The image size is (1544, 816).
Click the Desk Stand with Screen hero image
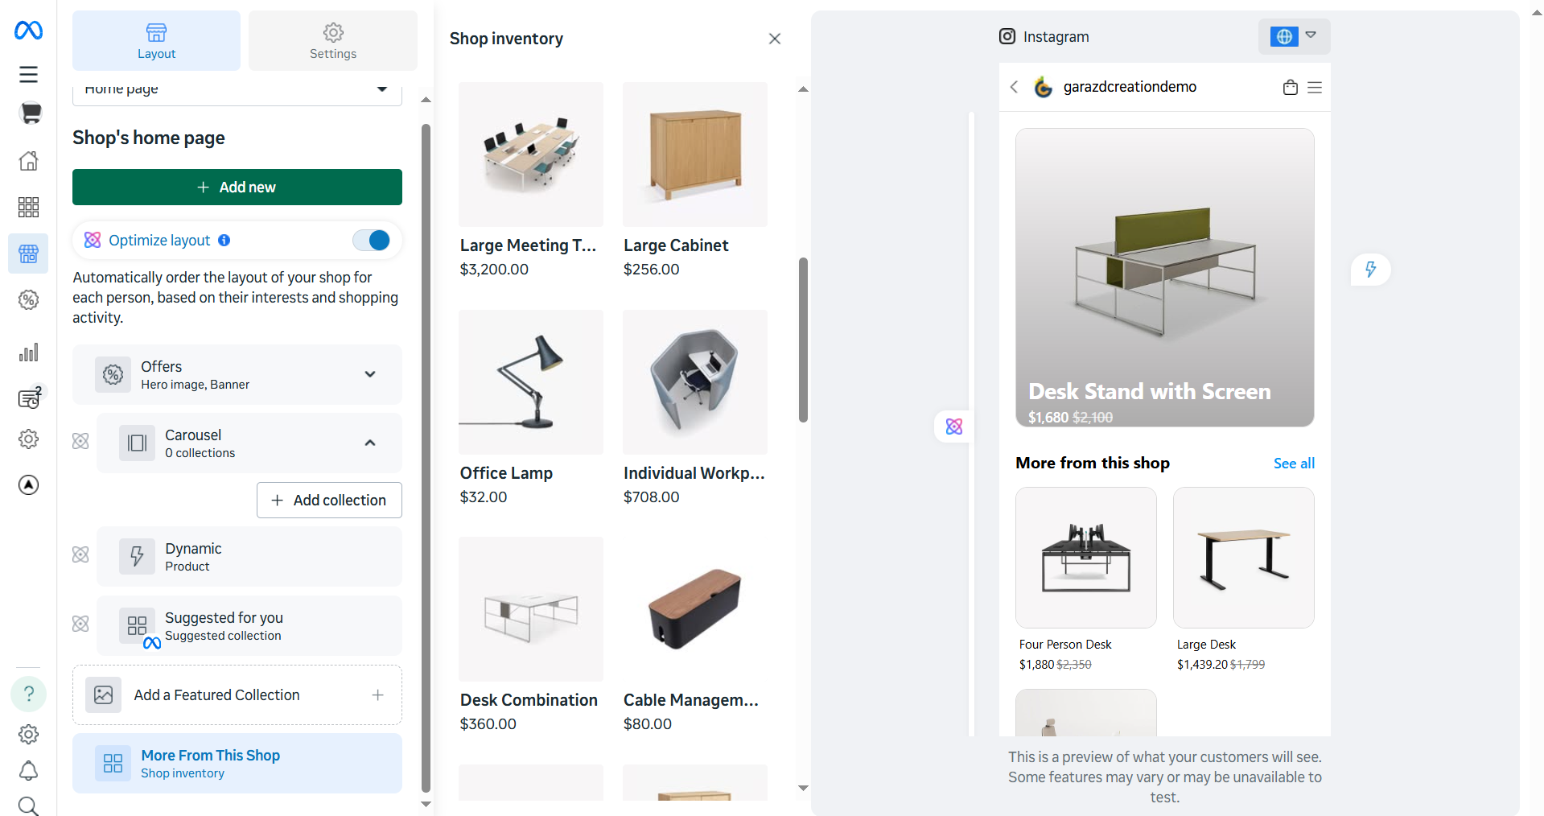pos(1164,278)
